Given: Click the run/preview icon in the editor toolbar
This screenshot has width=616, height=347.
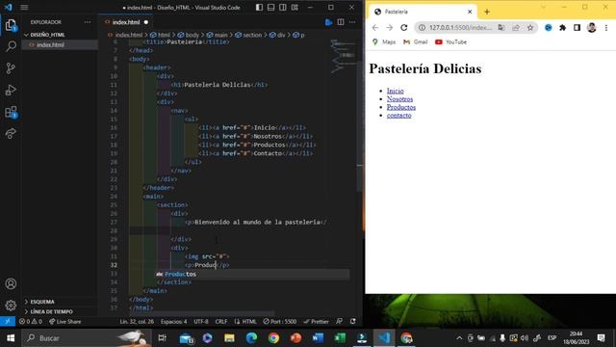Looking at the screenshot, I should tap(329, 22).
